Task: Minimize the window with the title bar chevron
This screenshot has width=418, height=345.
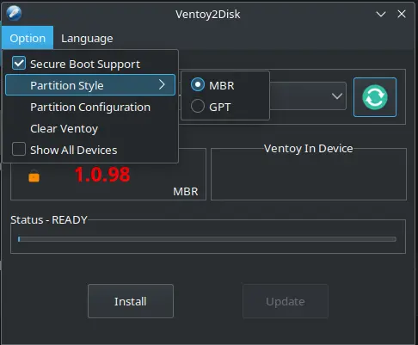Action: [x=381, y=14]
